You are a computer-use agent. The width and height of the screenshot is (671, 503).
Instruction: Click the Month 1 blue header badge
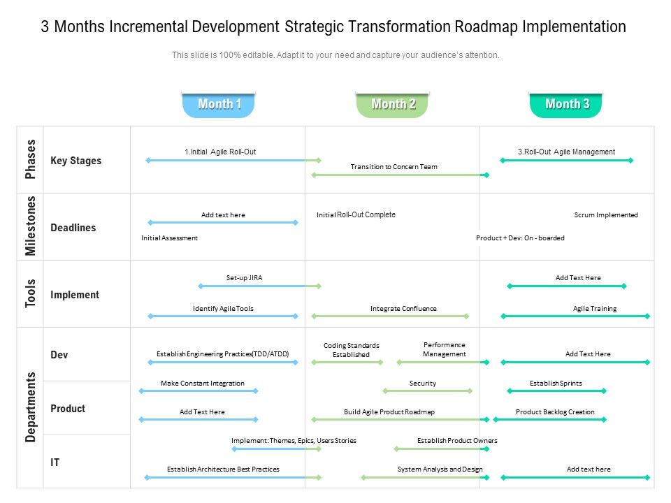click(x=218, y=105)
